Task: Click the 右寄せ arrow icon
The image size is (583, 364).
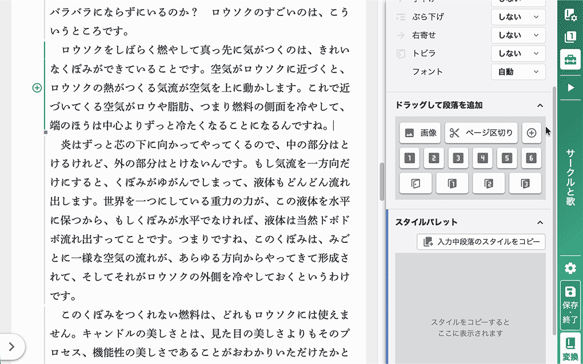Action: [401, 35]
